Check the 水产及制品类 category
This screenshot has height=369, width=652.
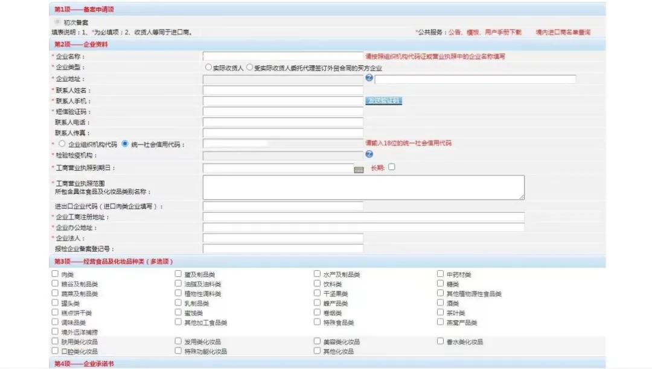pos(317,273)
